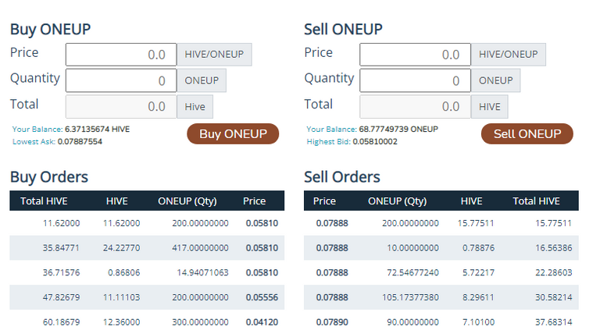The height and width of the screenshot is (330, 600).
Task: Click Price header in Sell Orders table
Action: point(324,201)
